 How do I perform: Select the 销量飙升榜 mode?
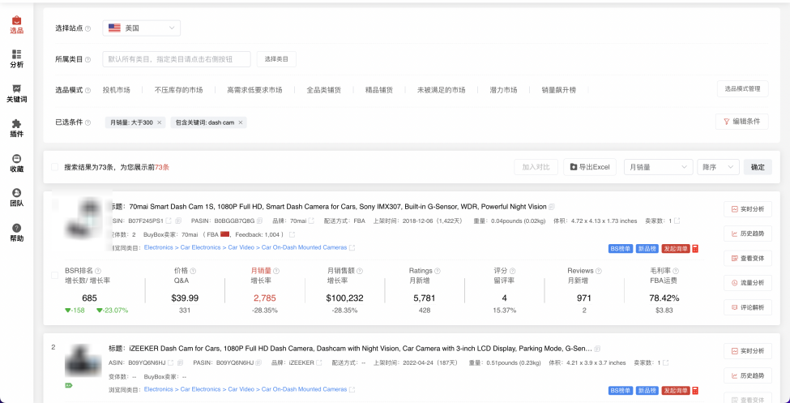tap(559, 90)
